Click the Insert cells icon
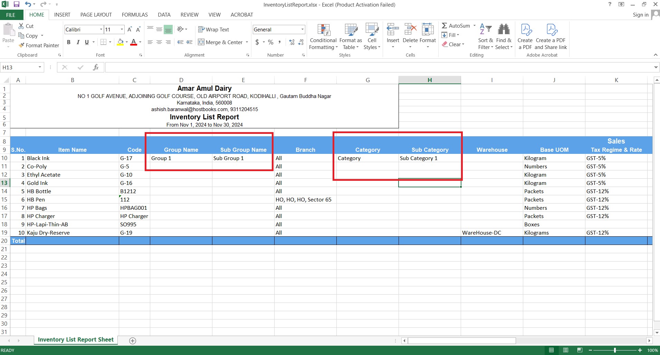Viewport: 660px width, 355px height. (393, 30)
